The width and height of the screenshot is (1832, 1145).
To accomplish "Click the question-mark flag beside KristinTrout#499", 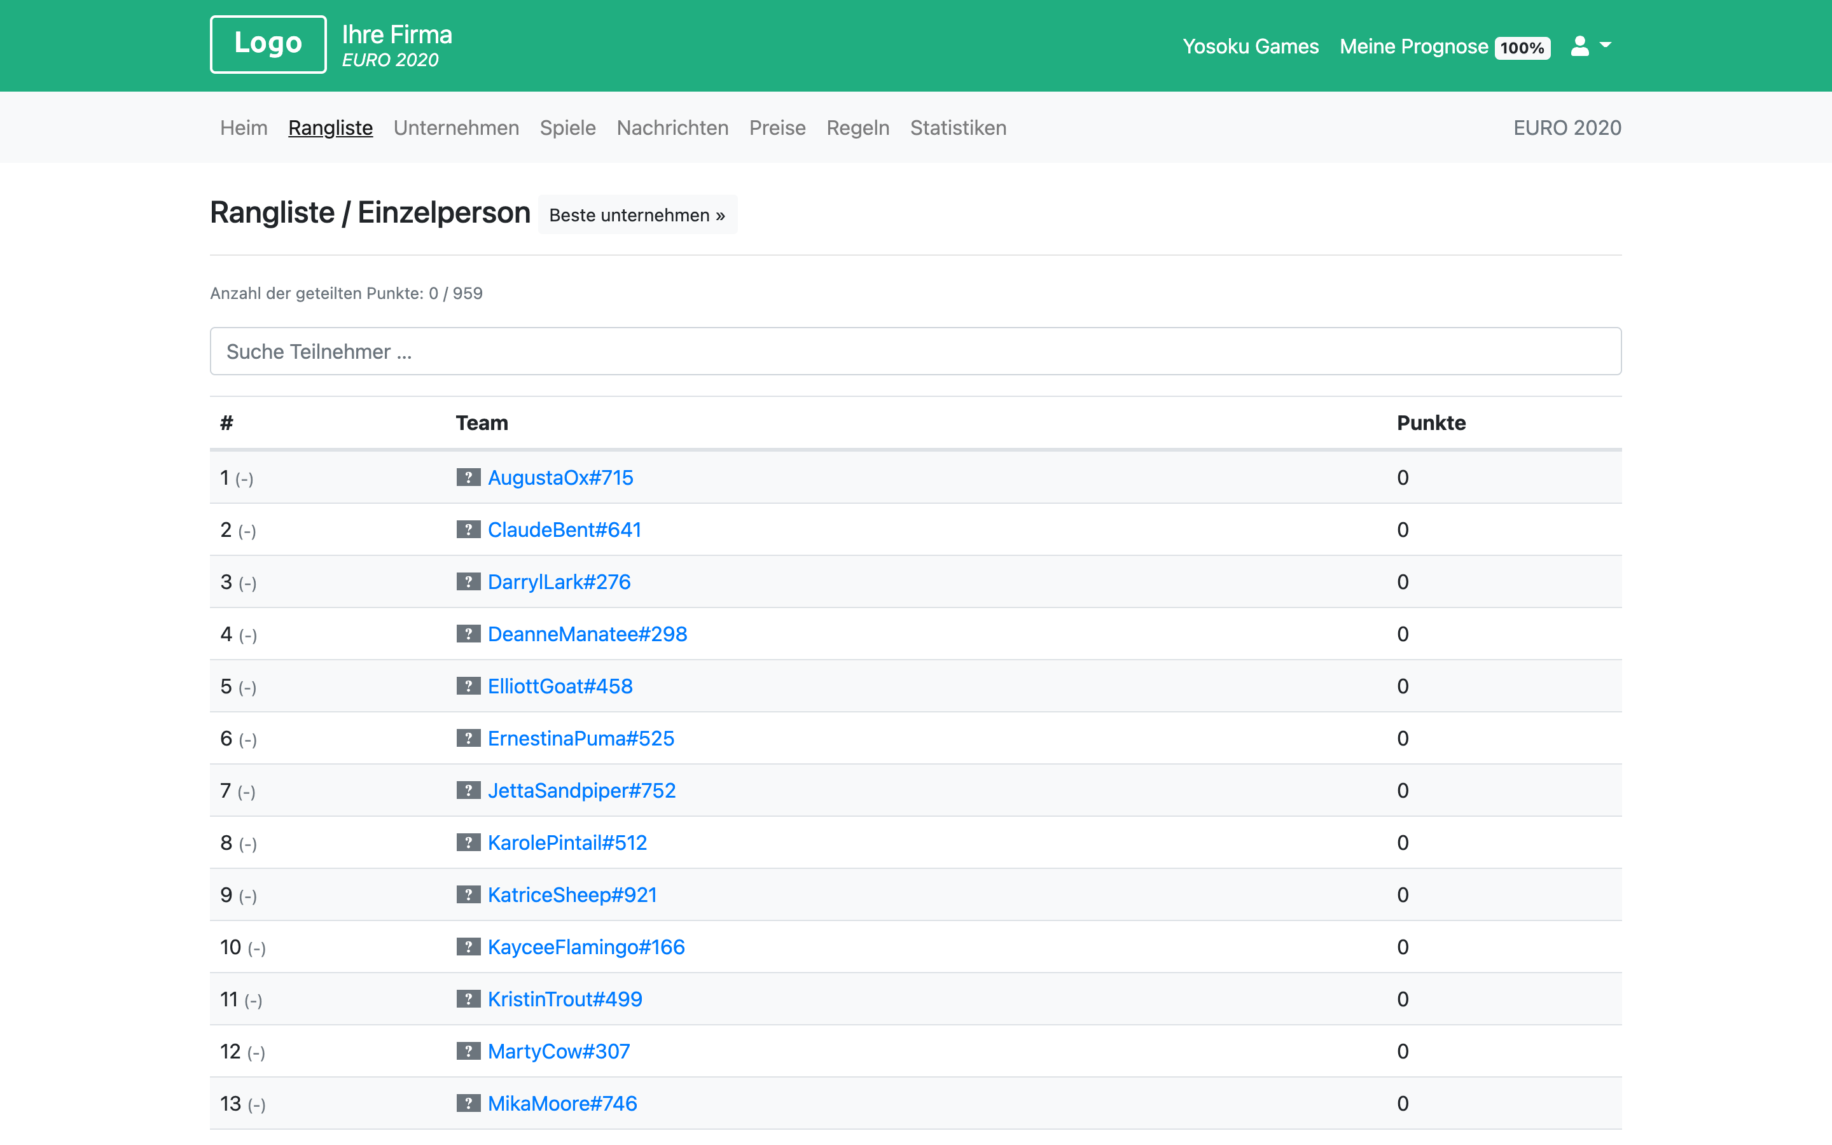I will (x=469, y=999).
